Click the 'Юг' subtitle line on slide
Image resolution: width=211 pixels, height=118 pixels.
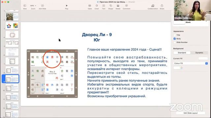97,40
